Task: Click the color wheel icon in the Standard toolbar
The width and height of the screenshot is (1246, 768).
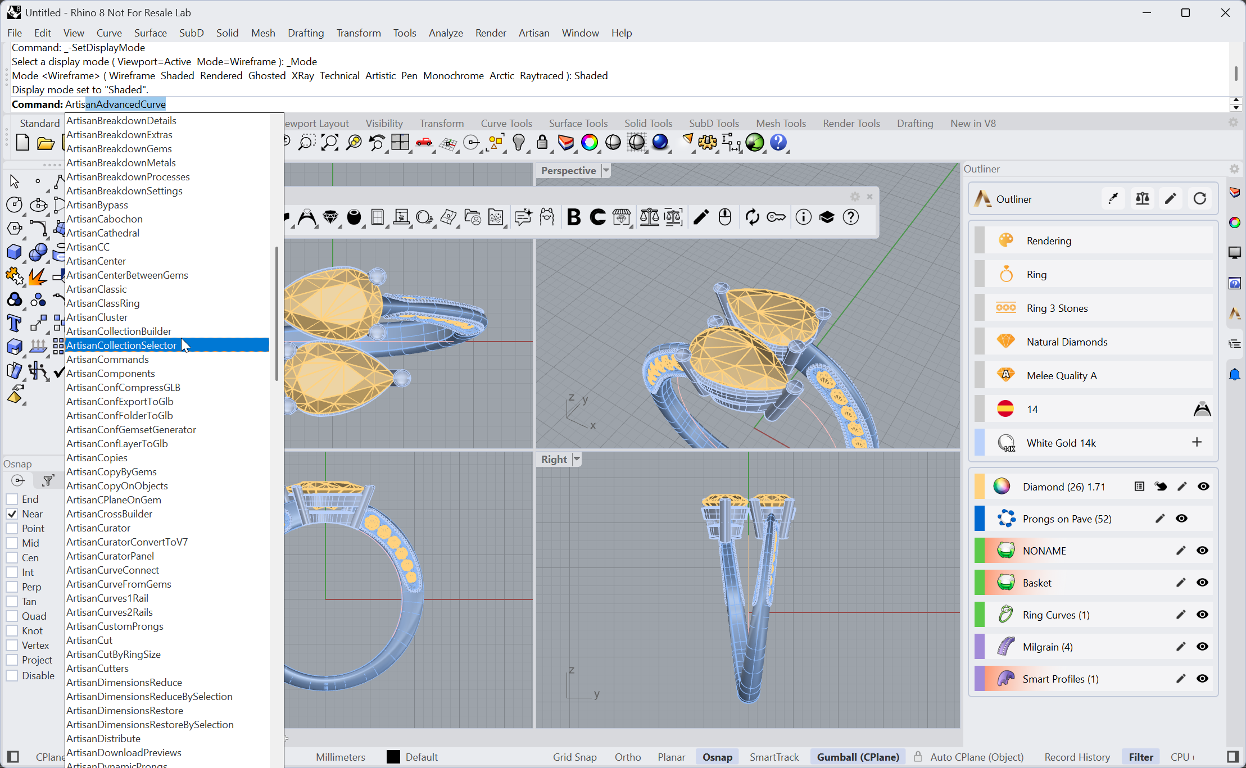Action: pyautogui.click(x=590, y=143)
